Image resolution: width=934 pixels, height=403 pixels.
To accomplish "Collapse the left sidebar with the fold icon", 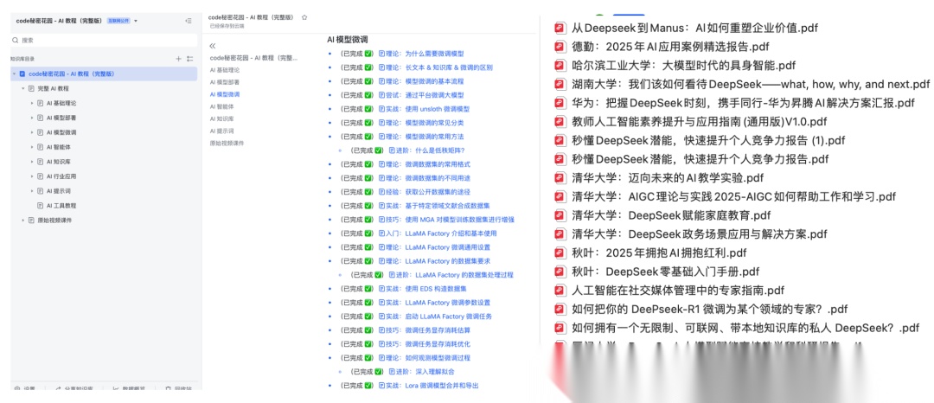I will click(x=189, y=21).
